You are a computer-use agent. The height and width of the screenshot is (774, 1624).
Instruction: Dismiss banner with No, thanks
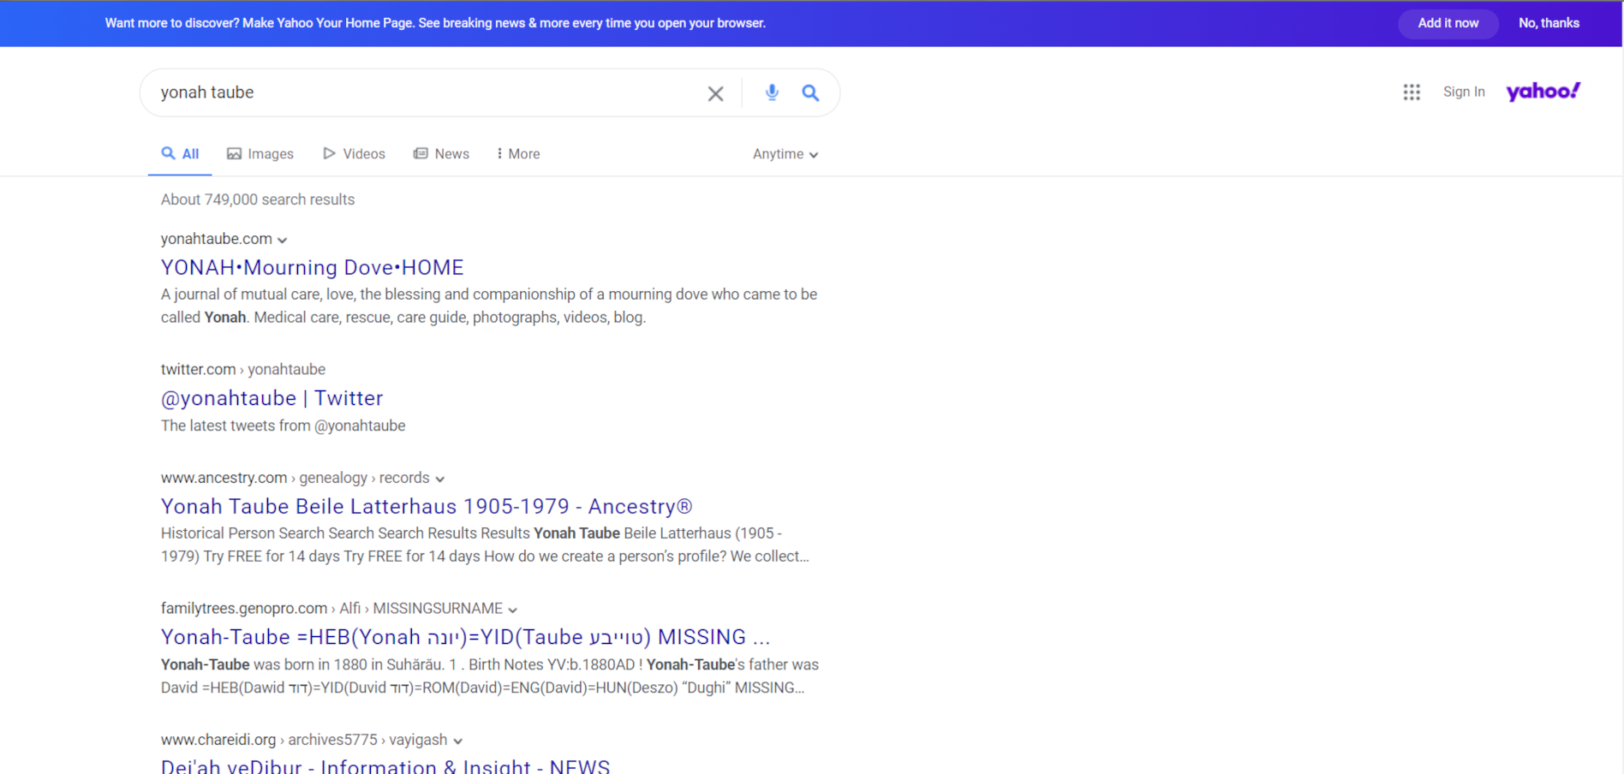(x=1549, y=23)
